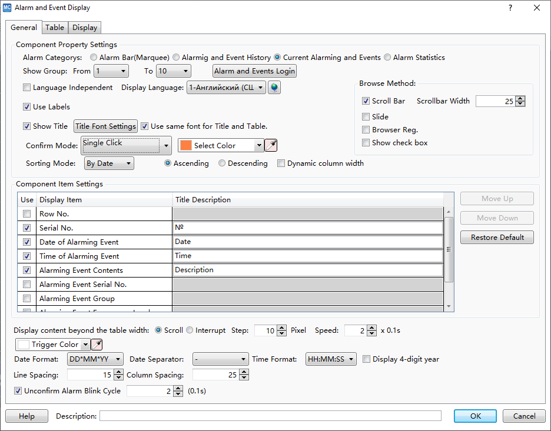Increase Scrollbar Width with up arrow
The height and width of the screenshot is (431, 551).
pyautogui.click(x=520, y=98)
